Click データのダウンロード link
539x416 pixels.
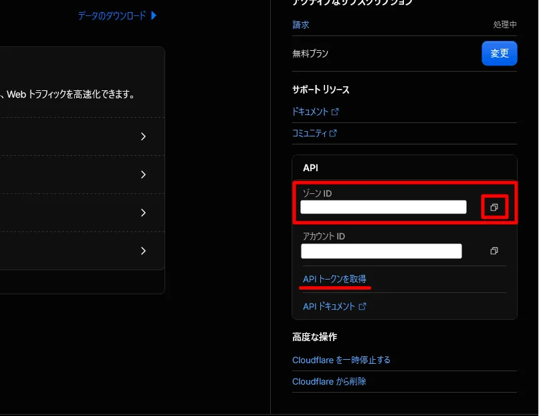click(117, 15)
